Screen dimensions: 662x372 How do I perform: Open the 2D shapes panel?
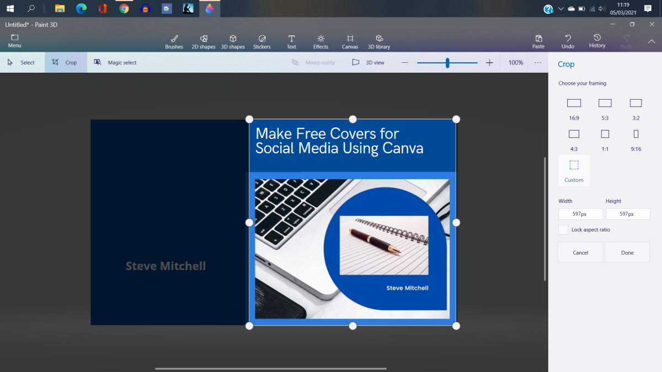[x=203, y=41]
